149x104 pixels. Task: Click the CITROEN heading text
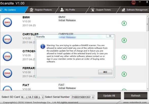[29, 51]
